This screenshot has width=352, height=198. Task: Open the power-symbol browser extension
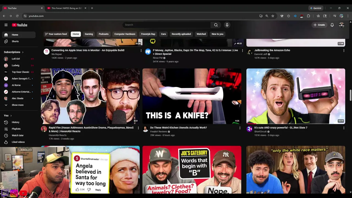point(288,16)
